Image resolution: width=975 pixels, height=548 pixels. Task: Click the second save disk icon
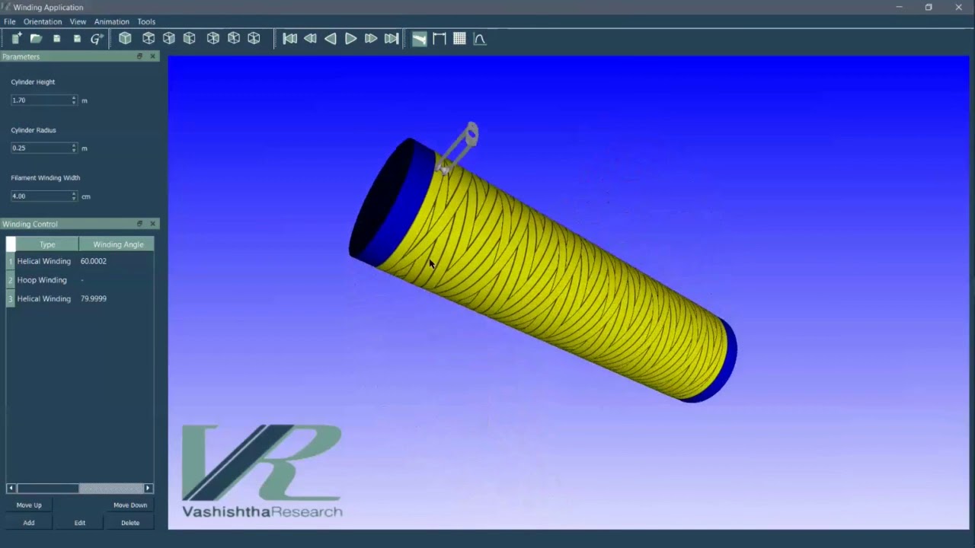tap(77, 39)
